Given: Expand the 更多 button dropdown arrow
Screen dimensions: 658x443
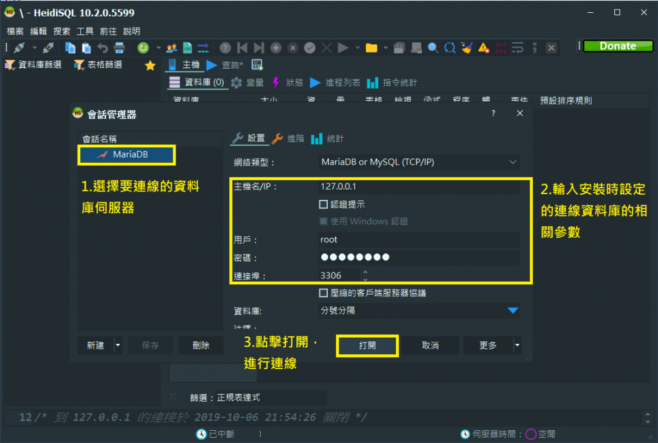Looking at the screenshot, I should pos(517,345).
